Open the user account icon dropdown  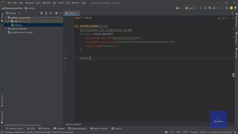[x=178, y=8]
